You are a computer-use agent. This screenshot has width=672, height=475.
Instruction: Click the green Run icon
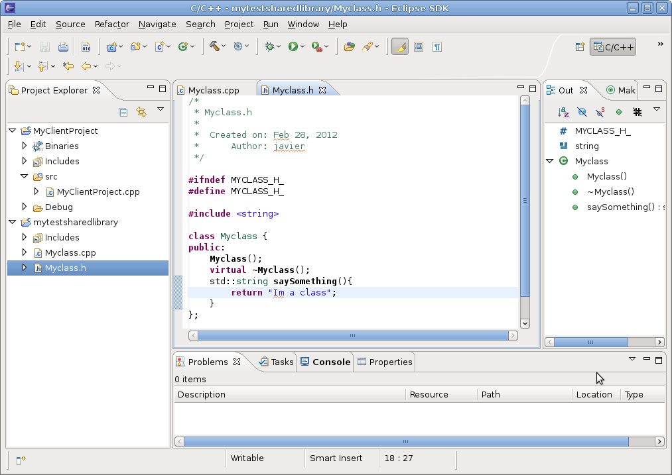tap(293, 46)
